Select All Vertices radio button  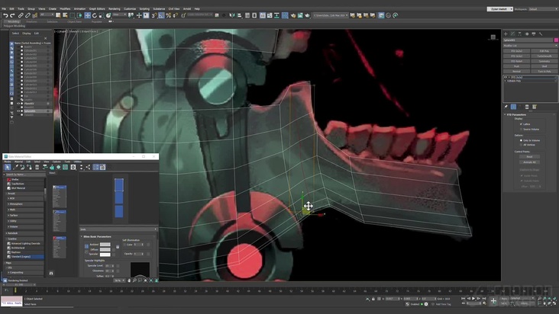point(522,145)
